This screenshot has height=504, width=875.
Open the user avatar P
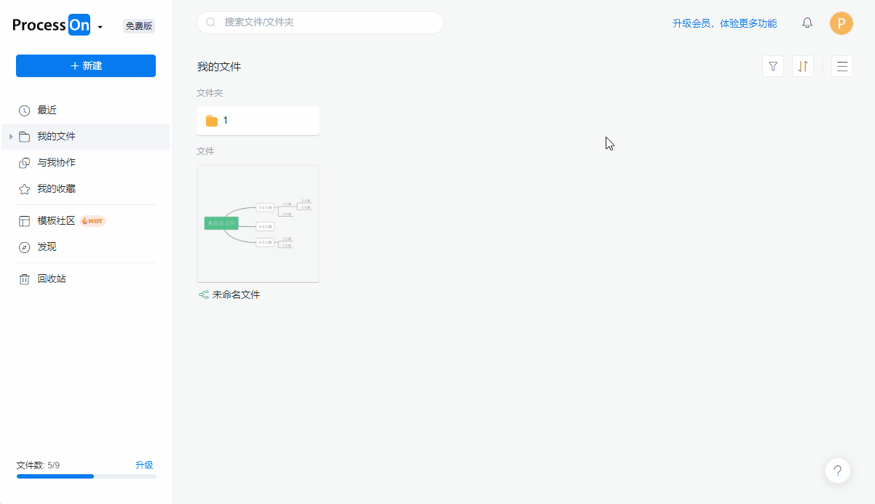[x=842, y=23]
